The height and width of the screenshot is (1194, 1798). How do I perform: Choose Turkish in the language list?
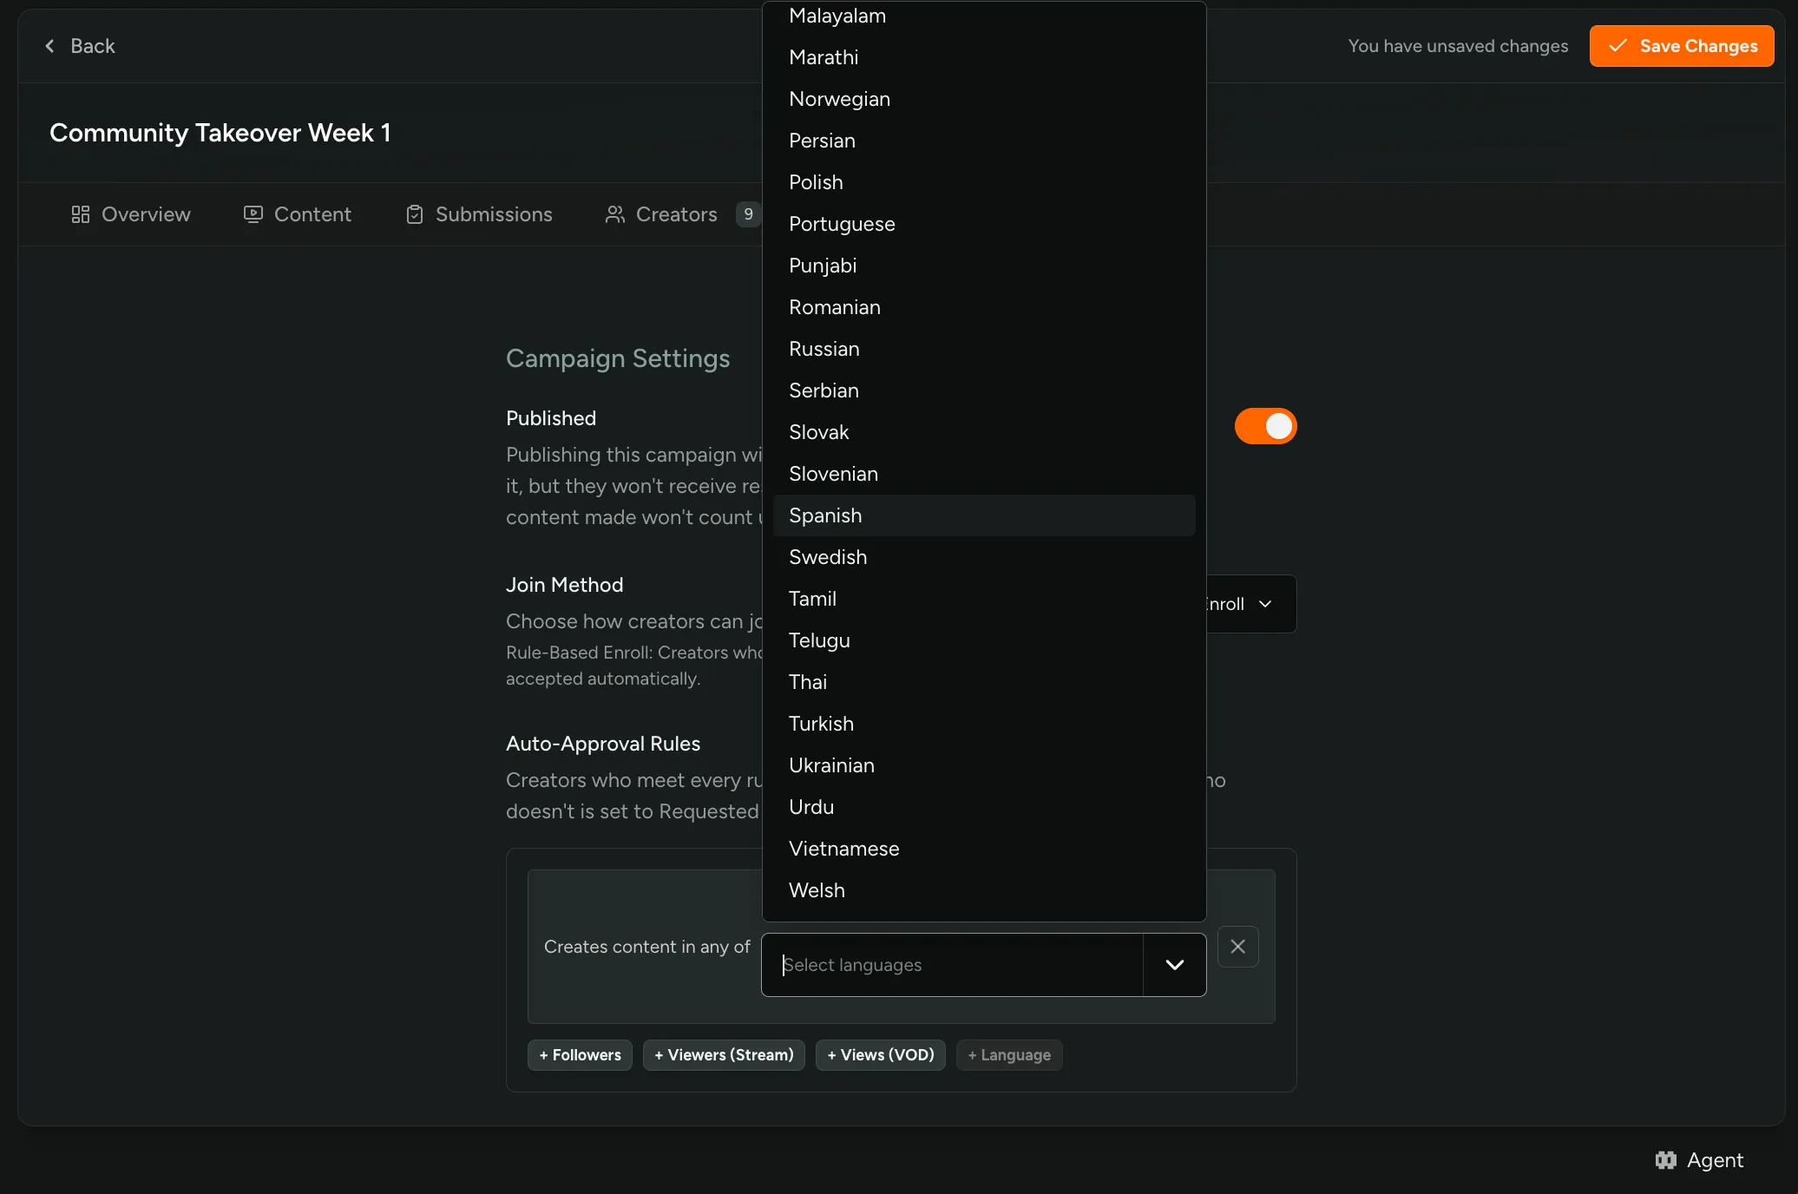(984, 724)
